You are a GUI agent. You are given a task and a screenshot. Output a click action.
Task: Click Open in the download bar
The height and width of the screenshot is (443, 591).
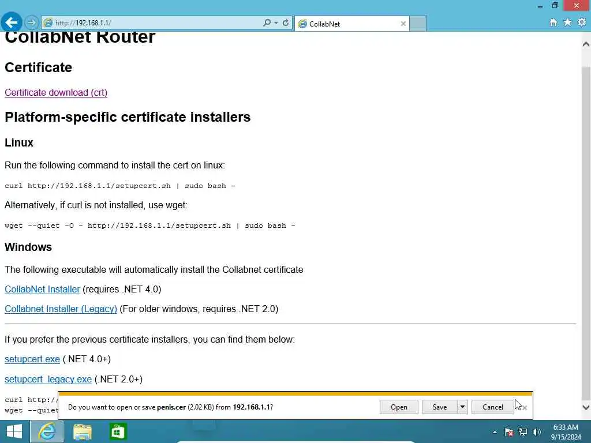[x=399, y=407]
